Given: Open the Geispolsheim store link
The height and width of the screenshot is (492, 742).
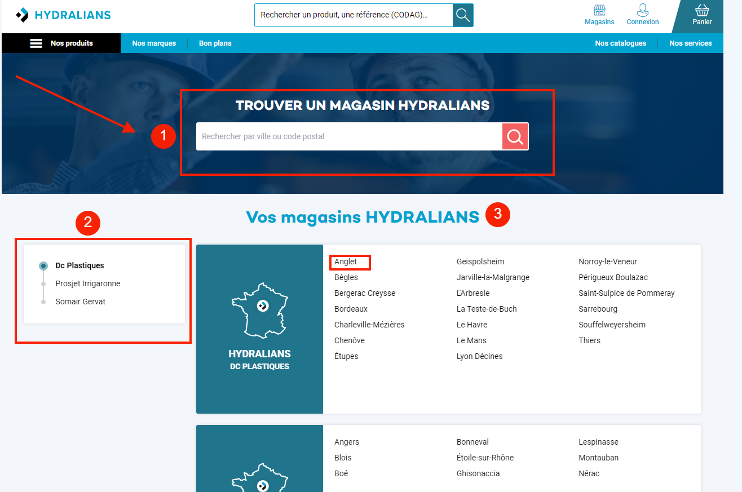Looking at the screenshot, I should [480, 261].
